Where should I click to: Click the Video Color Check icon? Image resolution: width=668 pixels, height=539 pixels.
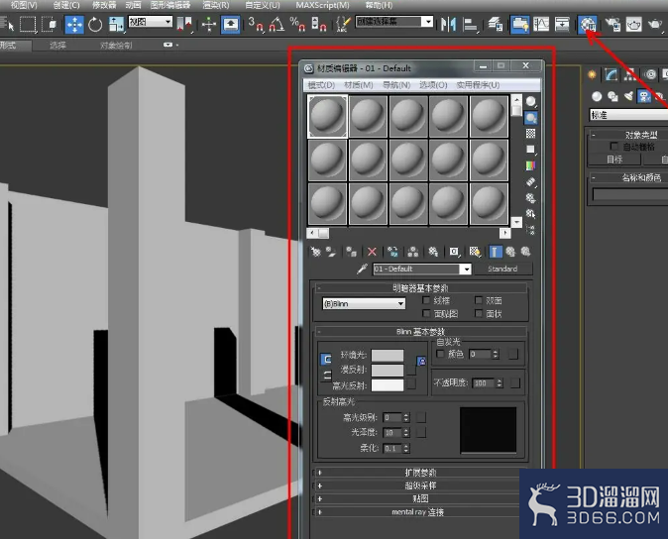530,165
